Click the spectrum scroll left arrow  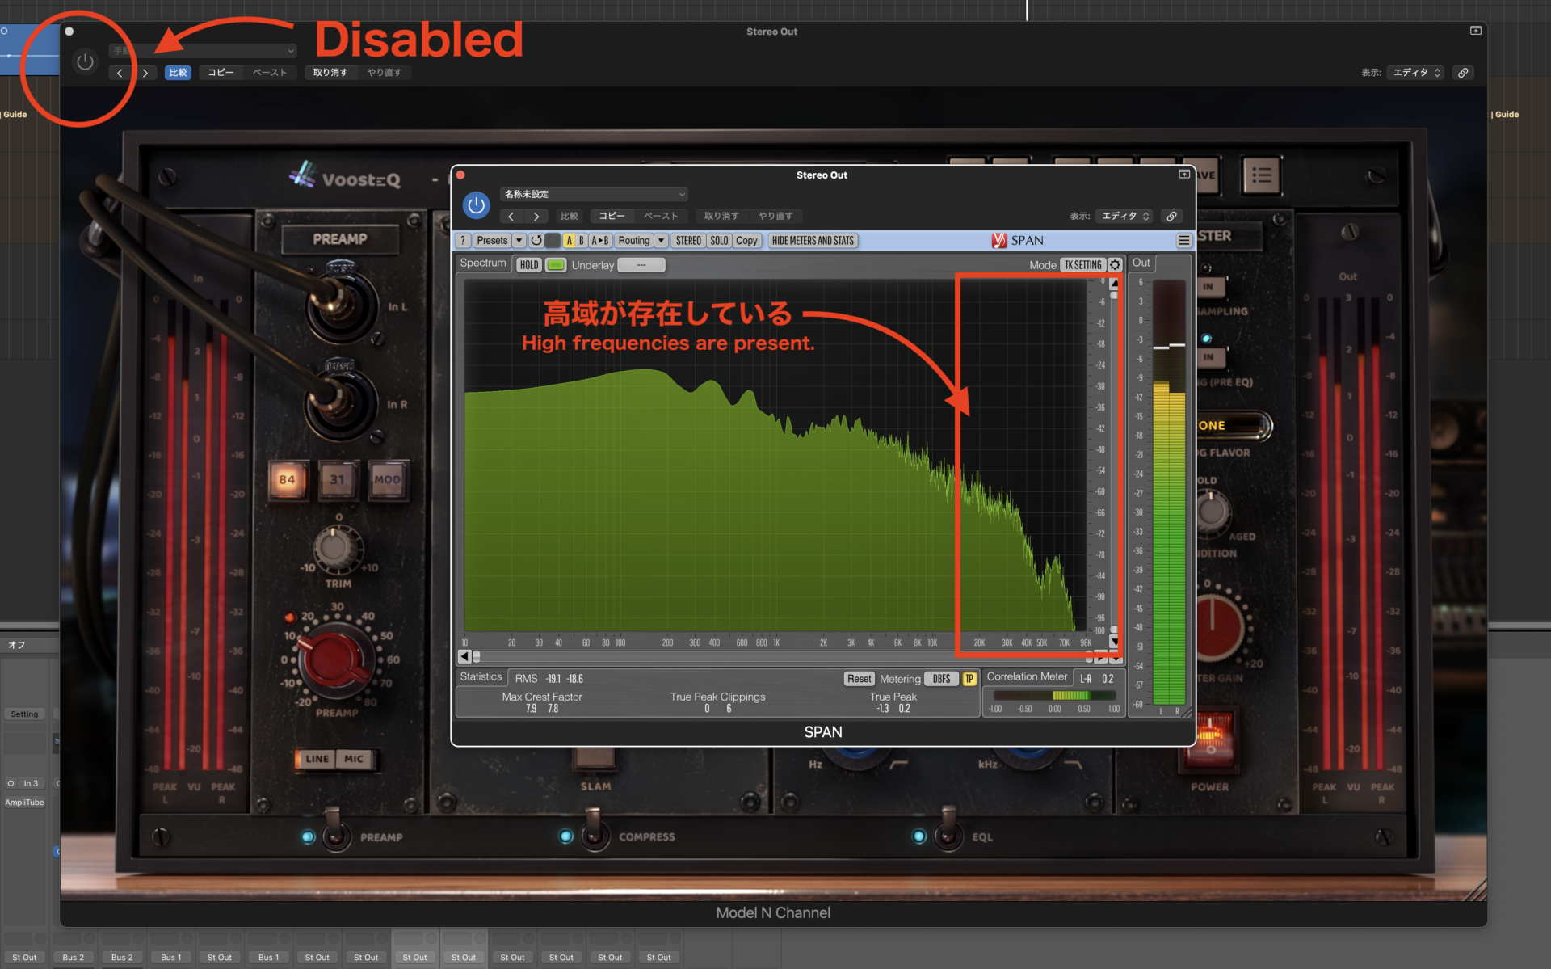[x=464, y=656]
